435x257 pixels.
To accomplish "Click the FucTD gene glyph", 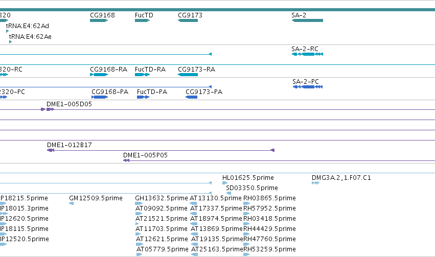I will 142,20.
